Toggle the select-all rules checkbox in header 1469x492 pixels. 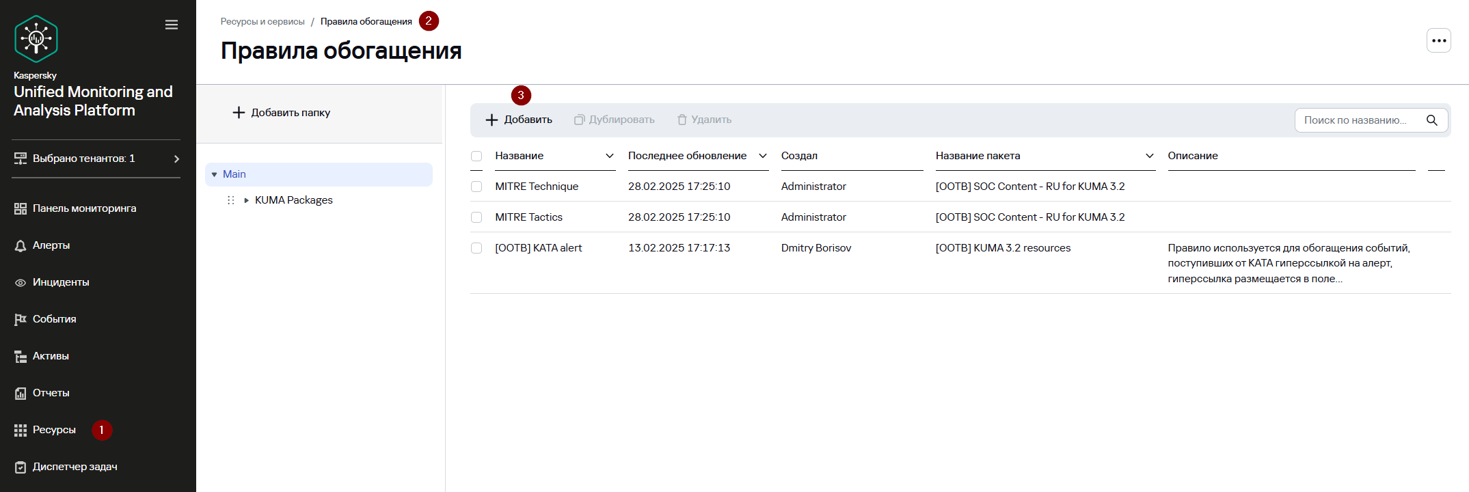(x=476, y=156)
